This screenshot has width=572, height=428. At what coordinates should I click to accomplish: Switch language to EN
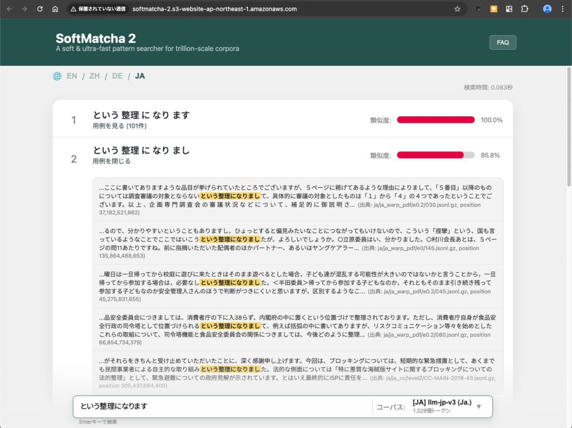point(72,76)
